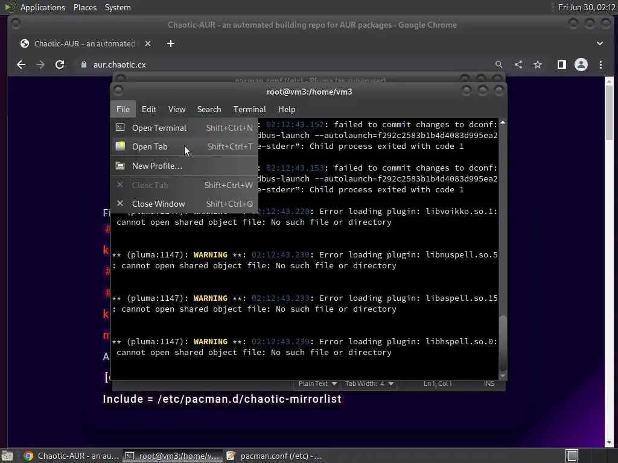Go forward in Chrome

pos(40,65)
